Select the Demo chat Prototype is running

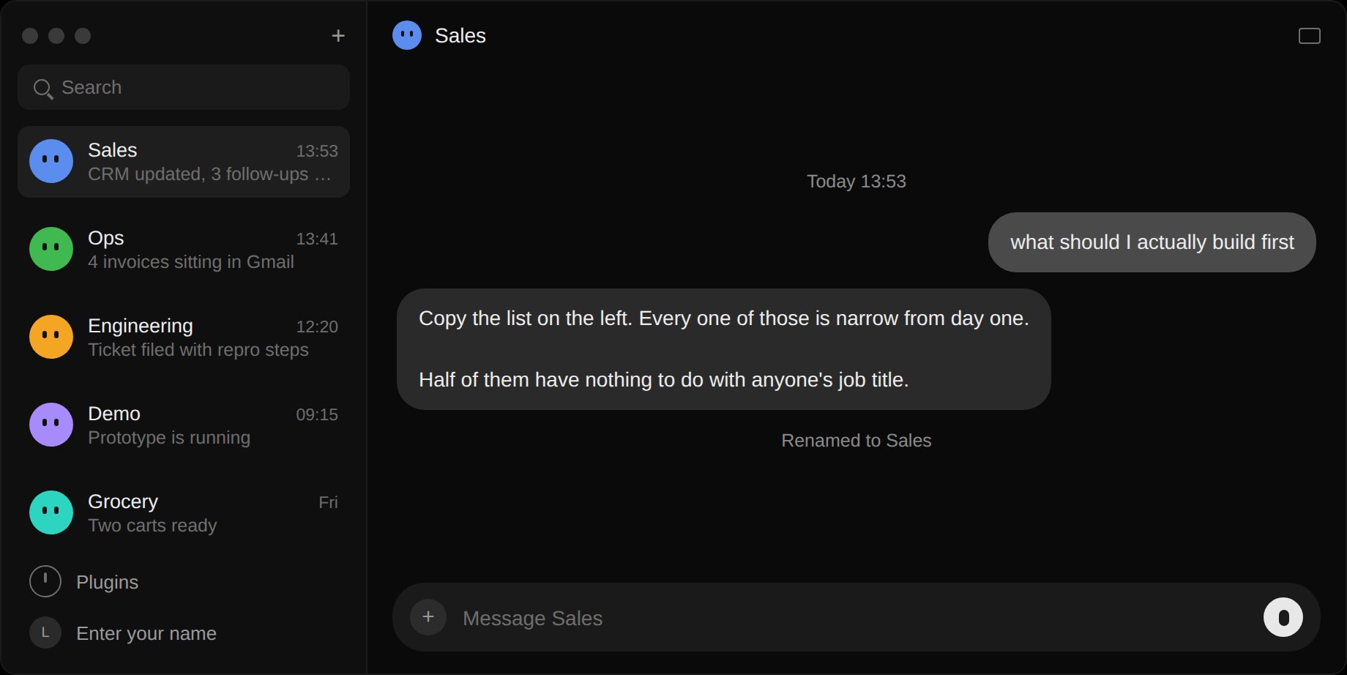pyautogui.click(x=184, y=425)
